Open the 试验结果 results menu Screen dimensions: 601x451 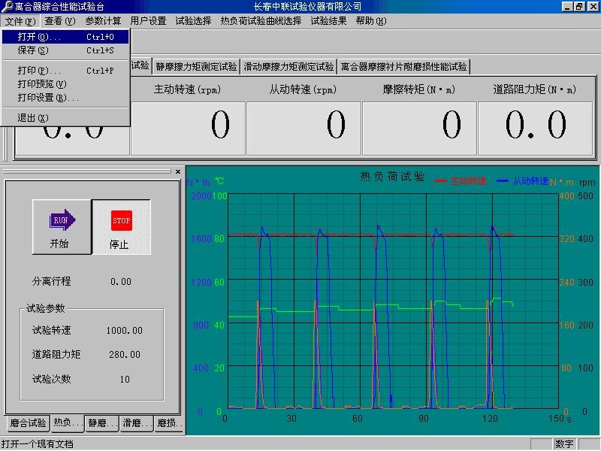pyautogui.click(x=328, y=21)
